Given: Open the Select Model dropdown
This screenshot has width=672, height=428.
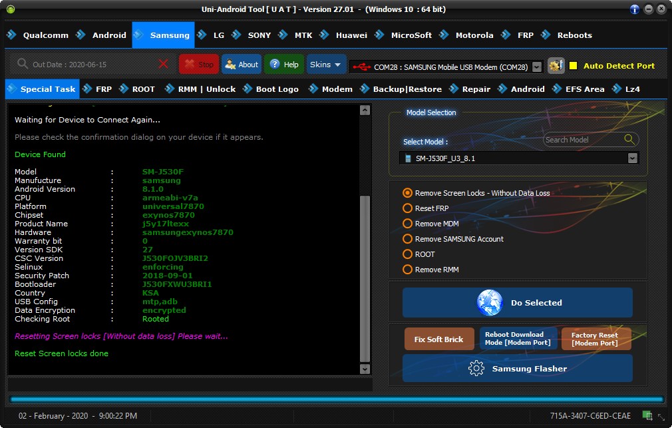Looking at the screenshot, I should (632, 158).
